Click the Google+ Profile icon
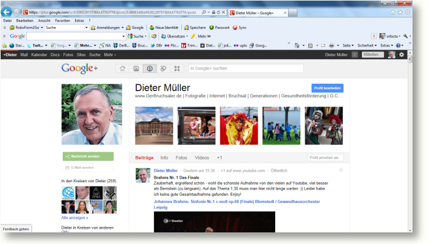 (x=150, y=68)
